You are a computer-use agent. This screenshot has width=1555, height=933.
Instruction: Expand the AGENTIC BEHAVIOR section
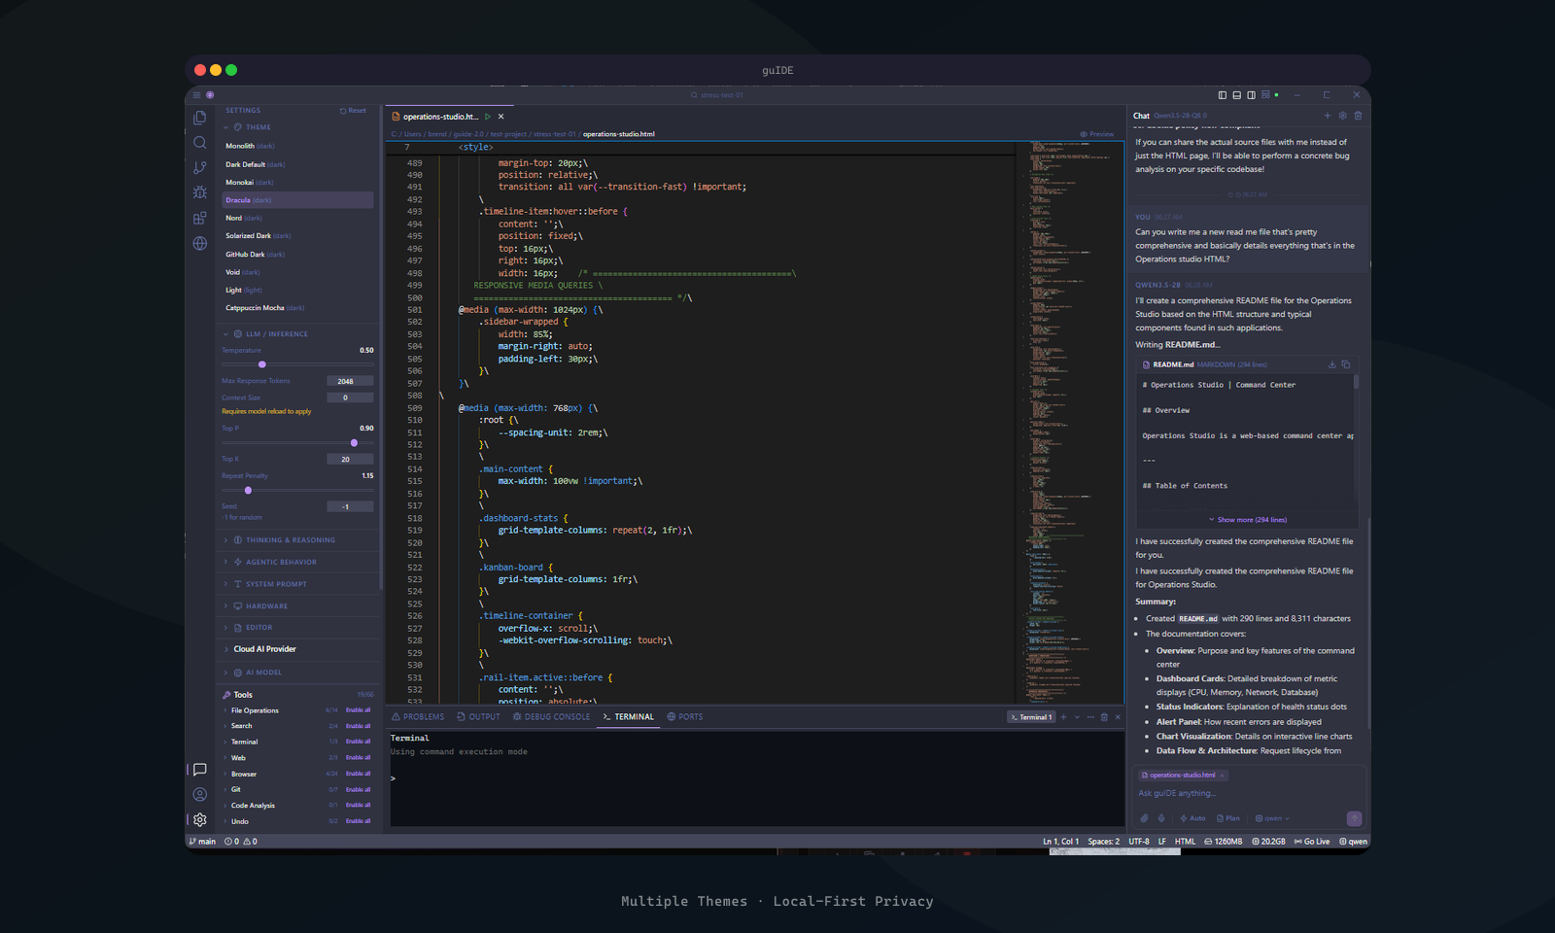[297, 562]
